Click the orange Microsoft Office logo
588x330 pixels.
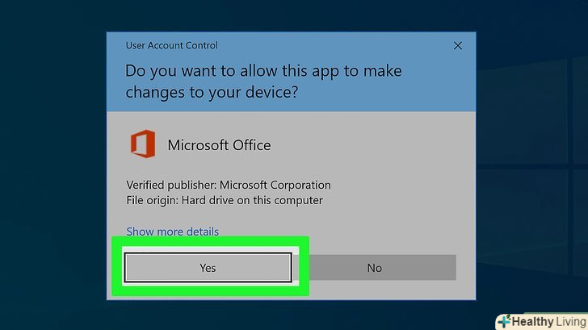pos(142,145)
